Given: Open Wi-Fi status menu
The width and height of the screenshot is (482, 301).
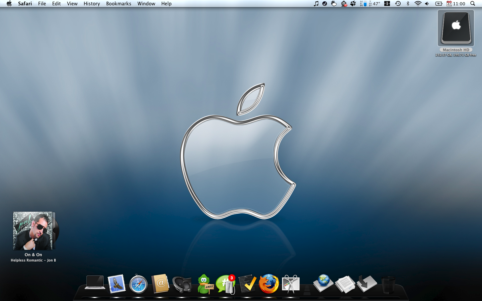Looking at the screenshot, I should click(x=418, y=4).
